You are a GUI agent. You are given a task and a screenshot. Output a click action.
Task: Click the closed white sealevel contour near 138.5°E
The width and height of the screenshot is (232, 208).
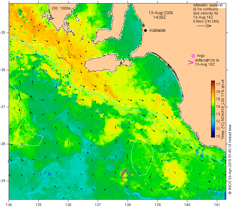point(142,157)
